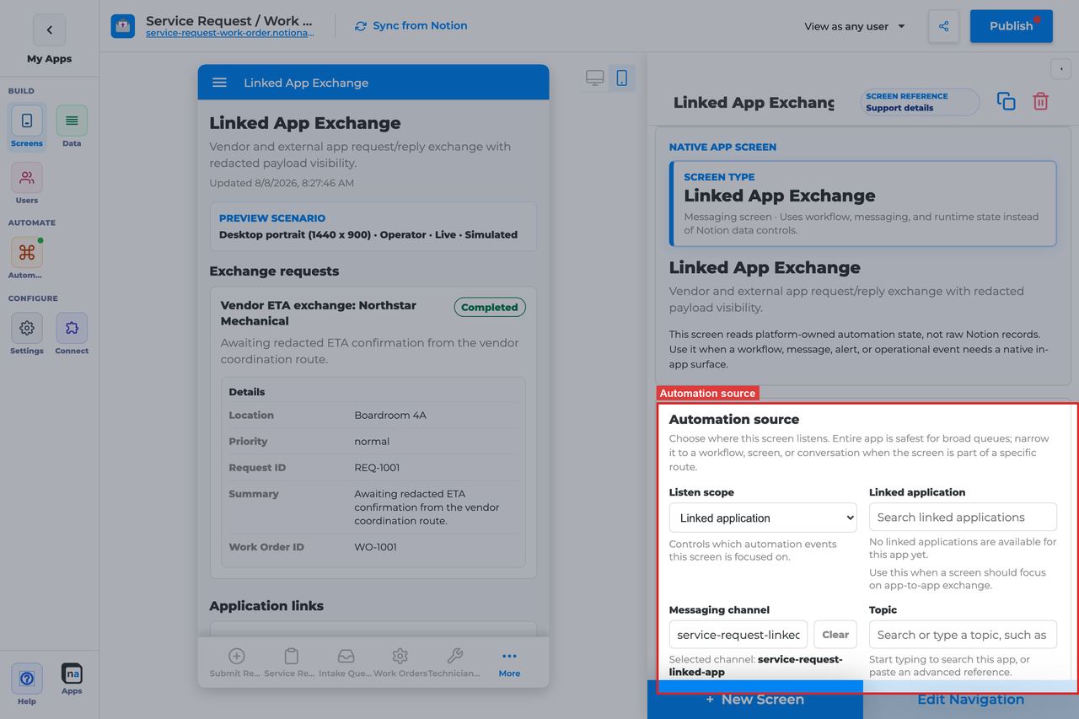This screenshot has height=719, width=1079.
Task: Click the Topic search field
Action: 963,635
